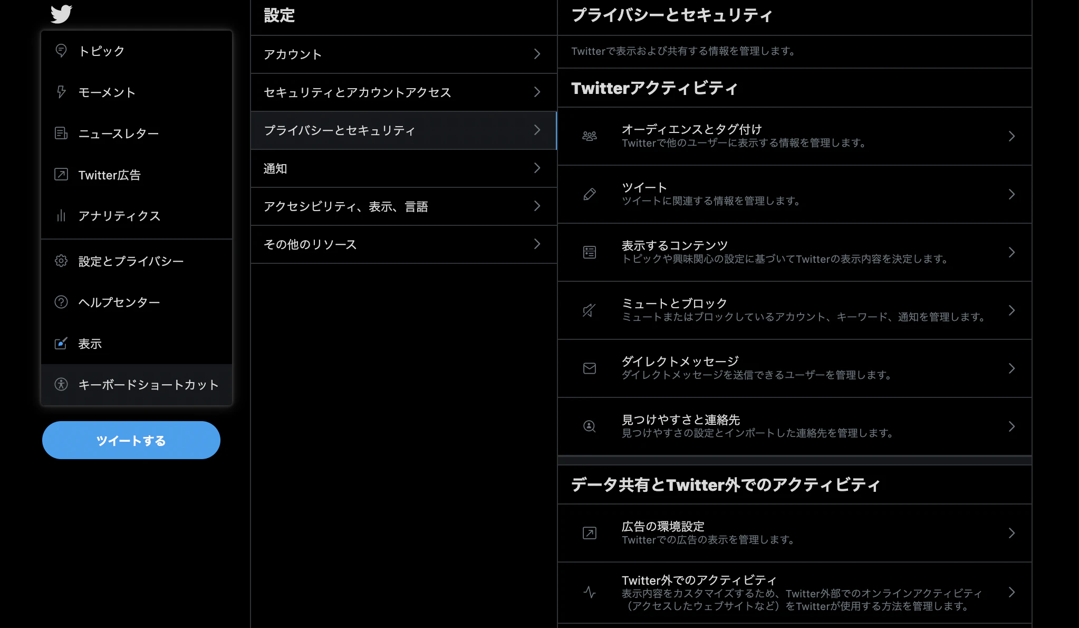This screenshot has height=628, width=1079.
Task: Expand the その他のリソース chevron
Action: coord(537,244)
